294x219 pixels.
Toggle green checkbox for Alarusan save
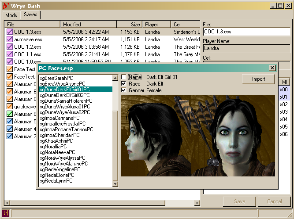(x=10, y=114)
